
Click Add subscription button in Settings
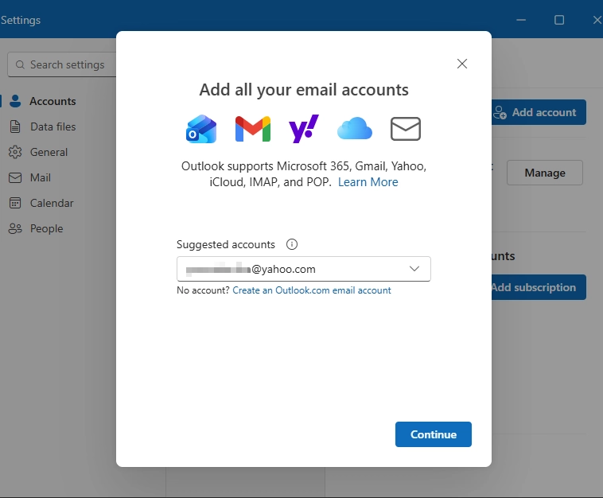pyautogui.click(x=539, y=287)
